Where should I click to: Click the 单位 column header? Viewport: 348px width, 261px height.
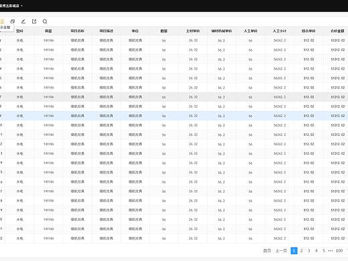click(135, 31)
